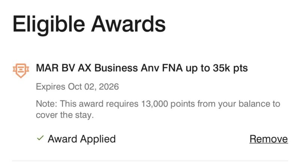
Task: Click the word Eligible in the heading
Action: click(47, 24)
